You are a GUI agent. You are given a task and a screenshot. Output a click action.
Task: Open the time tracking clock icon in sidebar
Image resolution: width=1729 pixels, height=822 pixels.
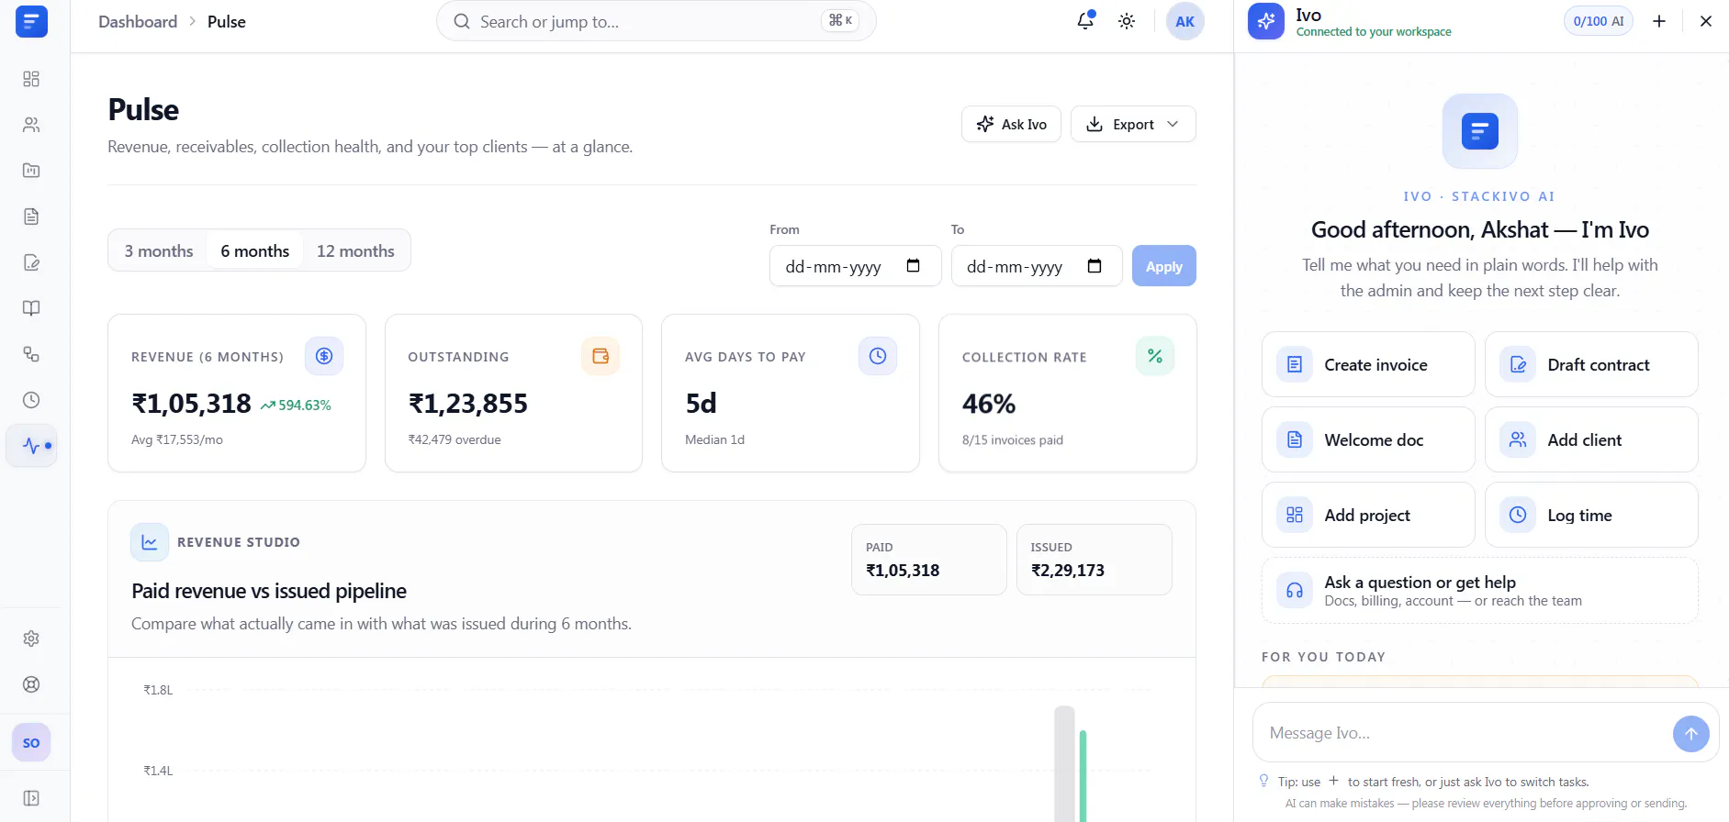pyautogui.click(x=31, y=400)
